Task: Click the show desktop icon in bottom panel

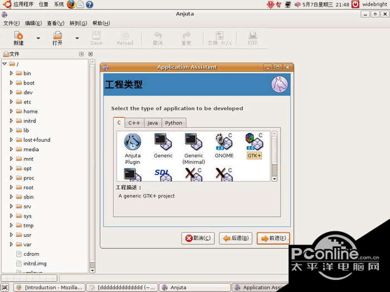Action: coord(5,288)
